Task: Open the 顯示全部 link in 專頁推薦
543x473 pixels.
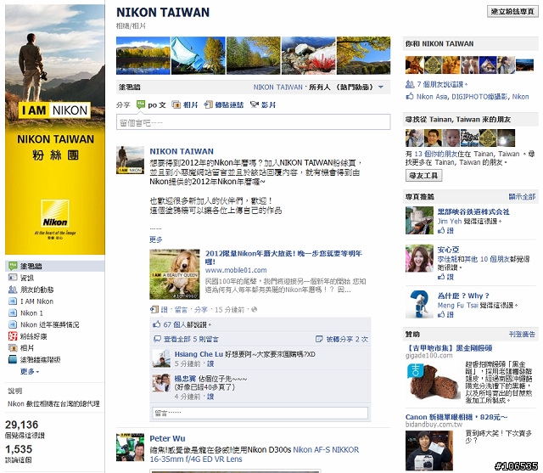Action: pyautogui.click(x=522, y=197)
